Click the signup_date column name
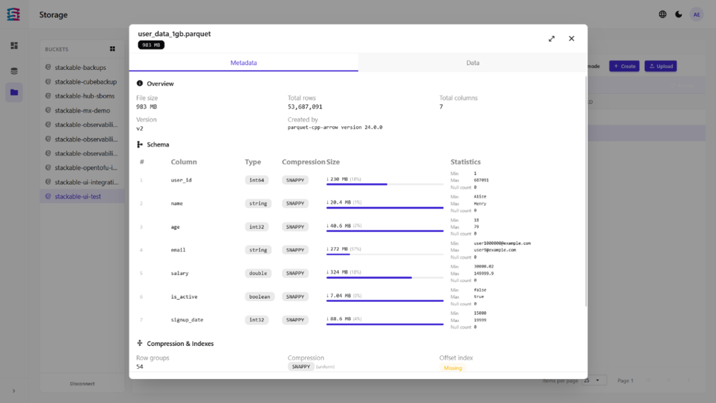This screenshot has height=403, width=716. coord(187,320)
